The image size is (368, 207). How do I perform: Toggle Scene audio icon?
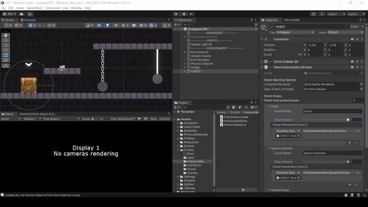point(116,25)
